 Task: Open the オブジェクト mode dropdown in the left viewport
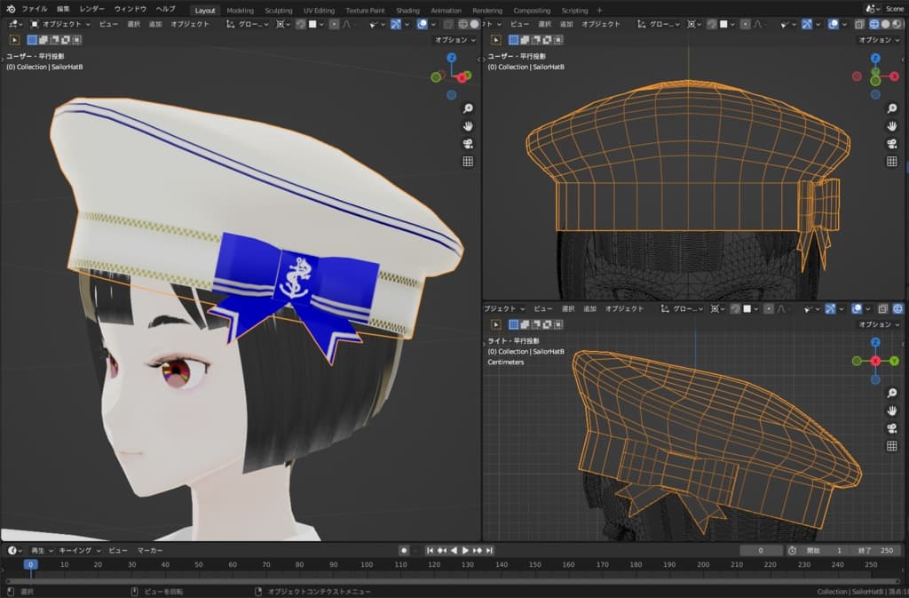[x=61, y=24]
